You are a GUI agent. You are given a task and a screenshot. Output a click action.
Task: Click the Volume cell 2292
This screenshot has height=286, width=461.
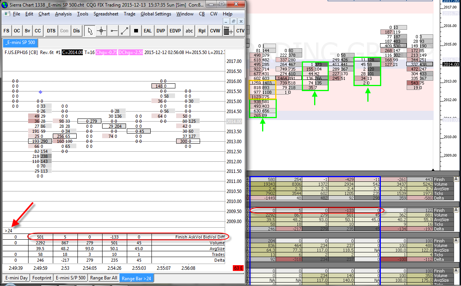pyautogui.click(x=40, y=243)
